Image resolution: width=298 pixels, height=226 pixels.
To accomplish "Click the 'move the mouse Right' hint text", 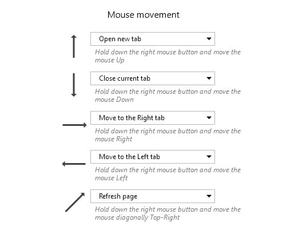I will 168,135.
